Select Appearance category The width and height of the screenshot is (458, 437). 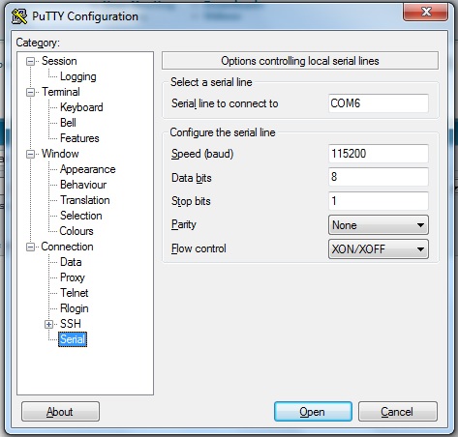tap(88, 169)
